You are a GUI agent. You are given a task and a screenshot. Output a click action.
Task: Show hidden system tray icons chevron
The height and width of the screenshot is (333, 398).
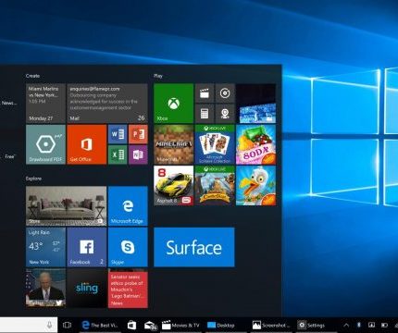[x=346, y=325]
